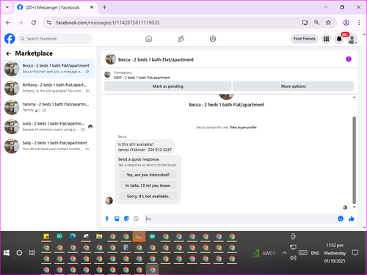Click the chat scrollbar thumb
This screenshot has height=275, width=367.
point(354,160)
